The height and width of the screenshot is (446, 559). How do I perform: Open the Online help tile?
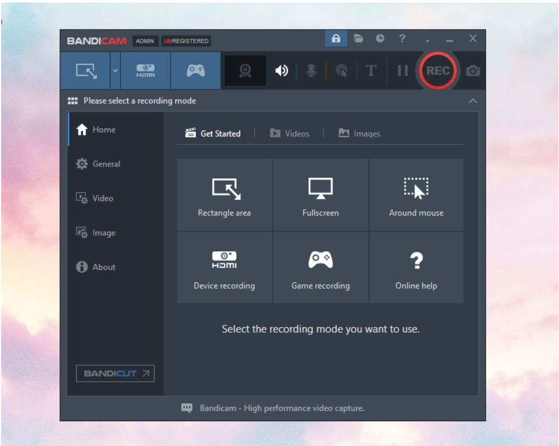point(416,267)
